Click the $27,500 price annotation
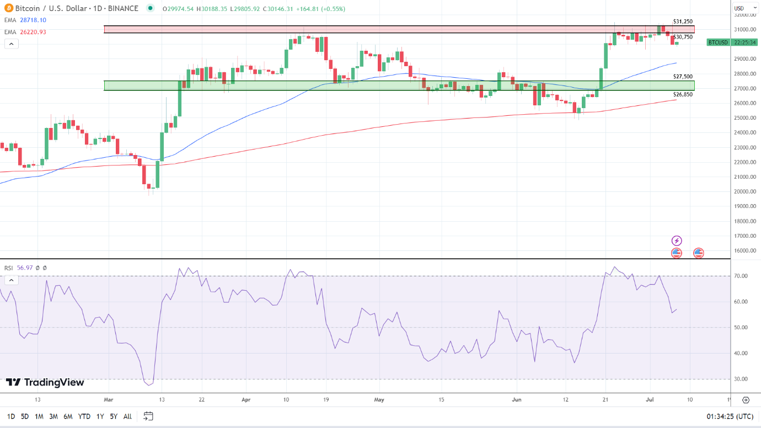The image size is (761, 428). [x=683, y=77]
